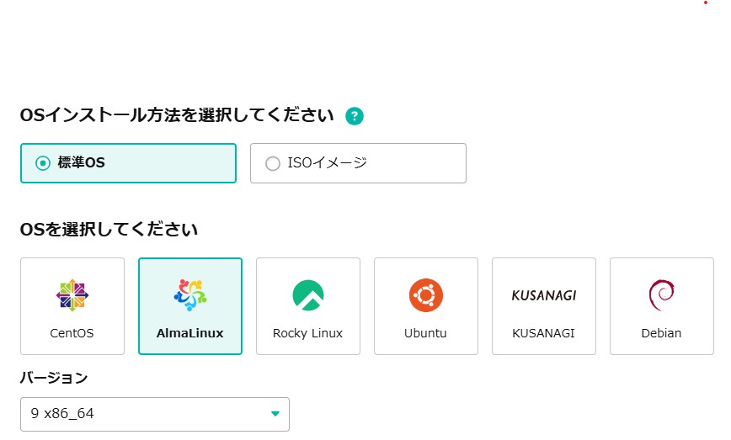Viewport: 731px width, 440px height.
Task: Pick the Ubuntu option label
Action: (x=425, y=333)
